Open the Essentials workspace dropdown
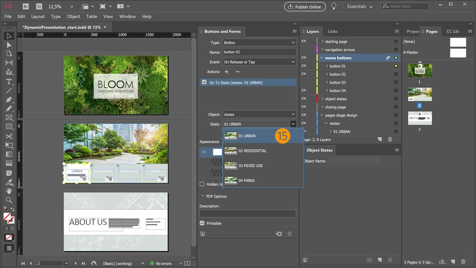This screenshot has height=268, width=476. coord(360,6)
